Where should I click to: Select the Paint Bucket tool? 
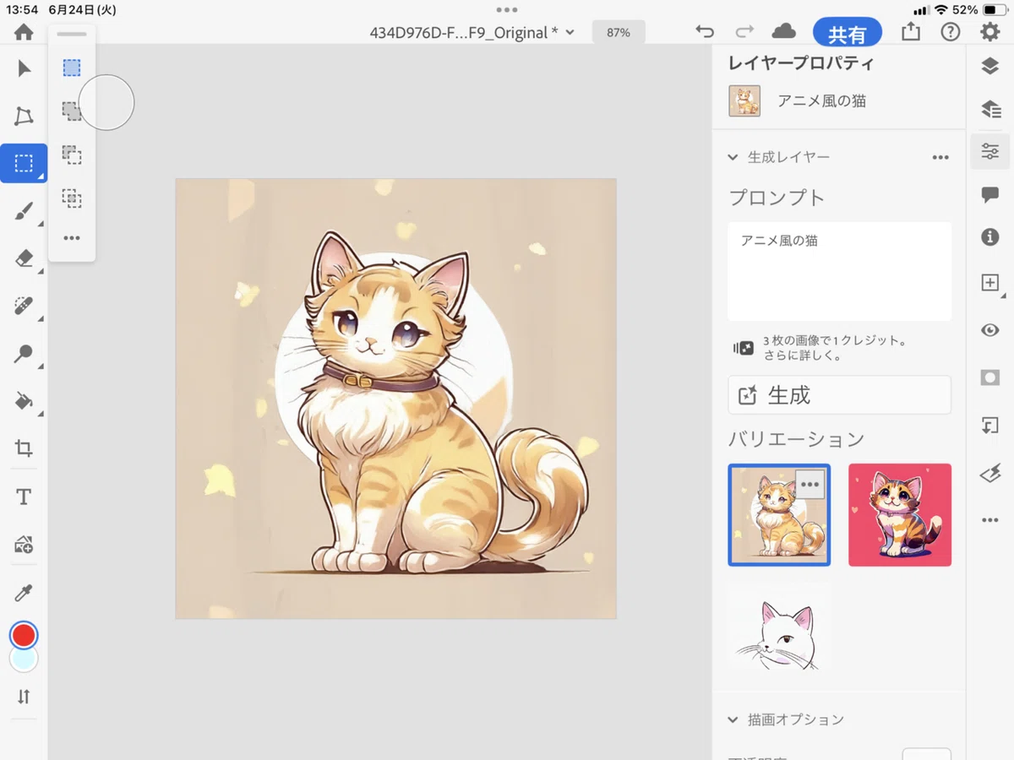[x=24, y=400]
